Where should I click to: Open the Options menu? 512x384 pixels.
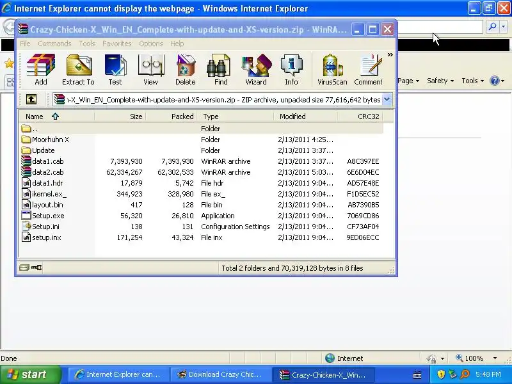pos(151,44)
